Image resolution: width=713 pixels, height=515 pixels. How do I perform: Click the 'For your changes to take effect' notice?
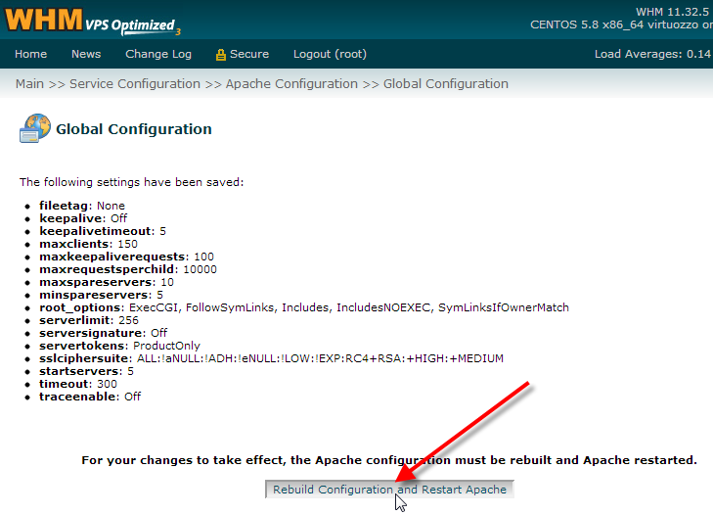[389, 460]
